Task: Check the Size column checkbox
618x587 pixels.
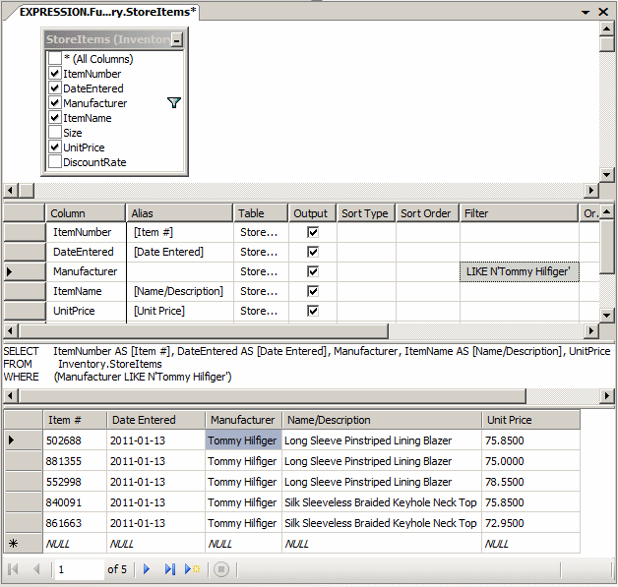Action: pos(55,133)
